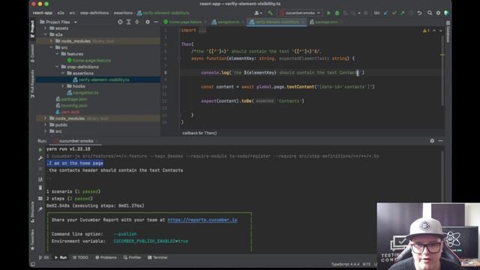Click the wrench icon in Run panel
The height and width of the screenshot is (270, 480).
pos(40,158)
